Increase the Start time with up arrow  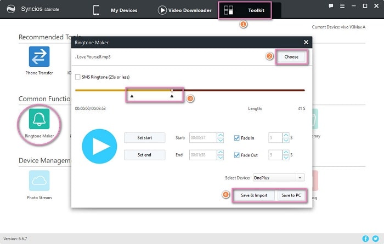(221, 135)
